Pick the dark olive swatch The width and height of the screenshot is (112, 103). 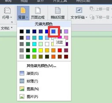pos(47,57)
